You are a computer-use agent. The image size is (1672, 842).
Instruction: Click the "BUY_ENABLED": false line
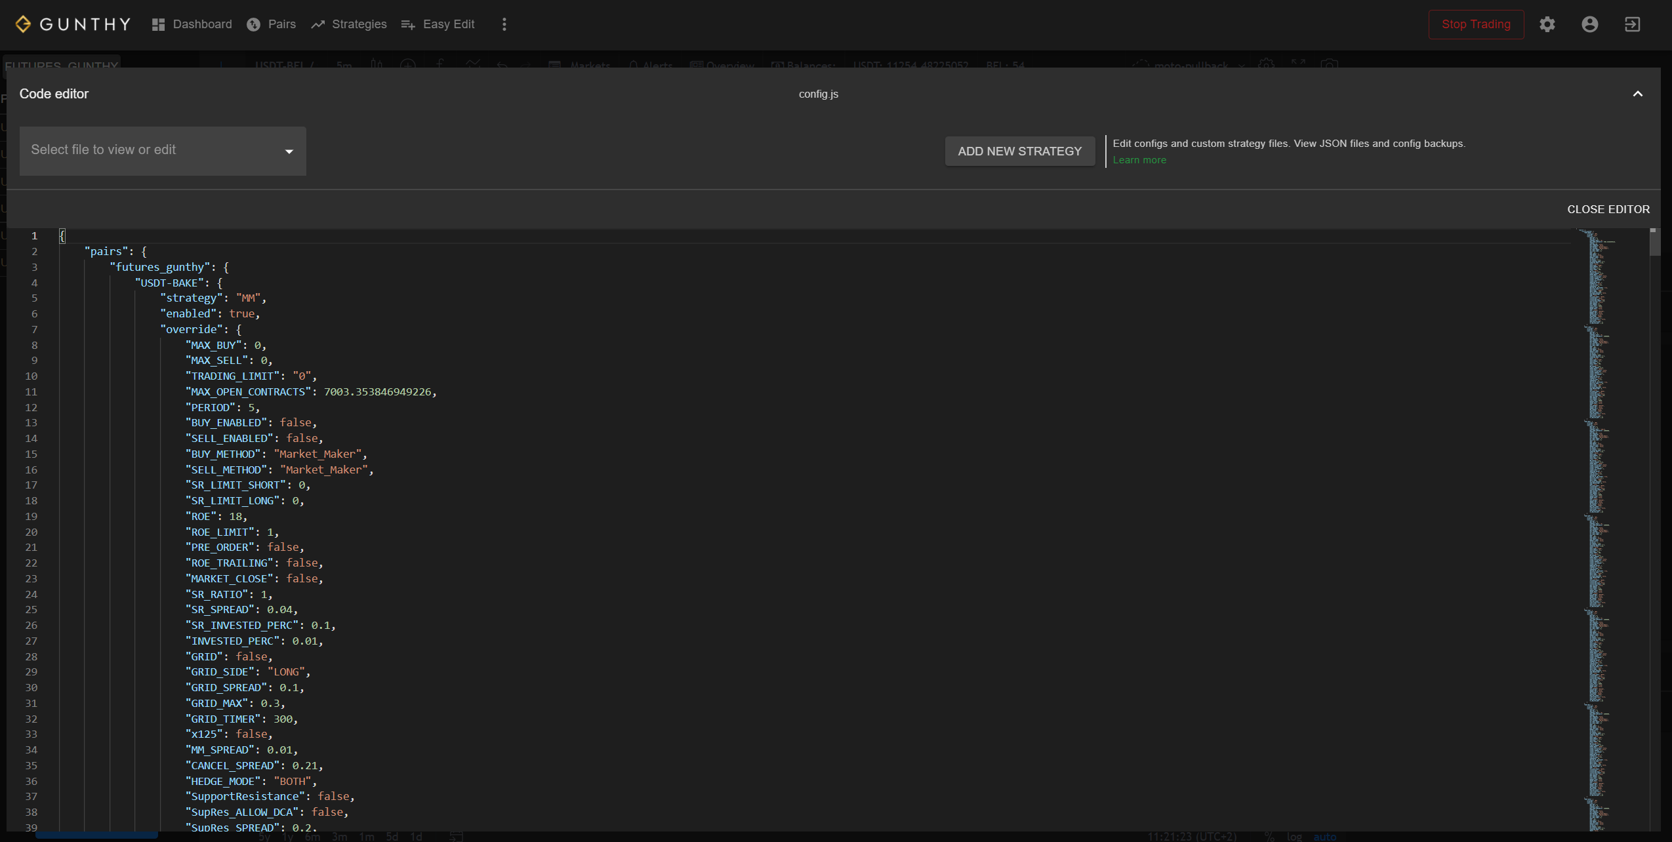click(x=251, y=422)
